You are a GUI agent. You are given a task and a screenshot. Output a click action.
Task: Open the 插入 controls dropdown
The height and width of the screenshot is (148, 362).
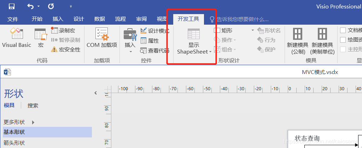tap(130, 41)
